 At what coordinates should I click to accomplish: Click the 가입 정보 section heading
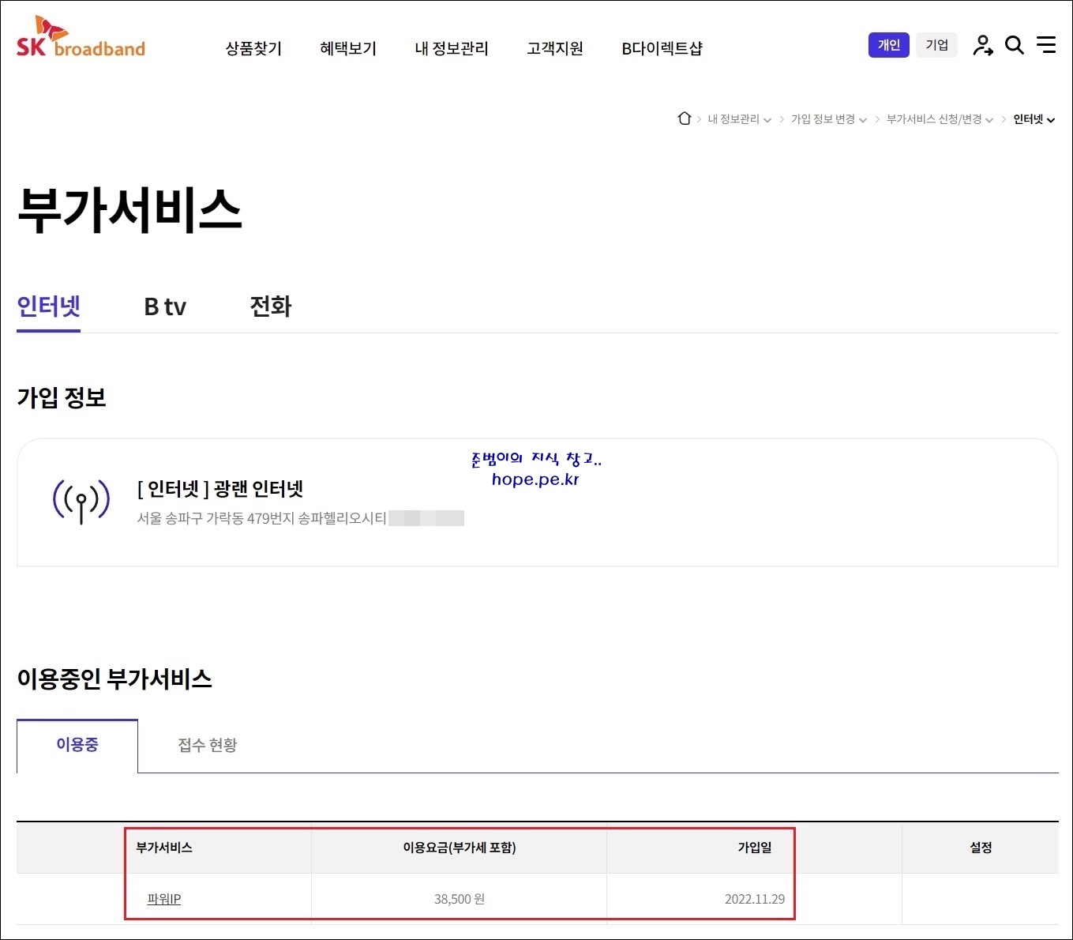coord(62,397)
